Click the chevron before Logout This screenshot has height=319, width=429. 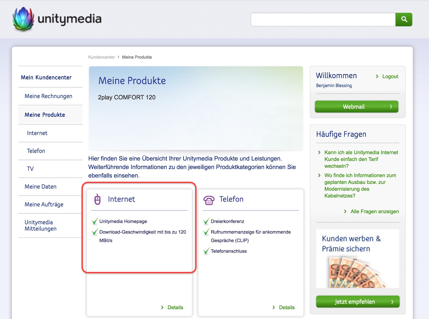coord(377,76)
